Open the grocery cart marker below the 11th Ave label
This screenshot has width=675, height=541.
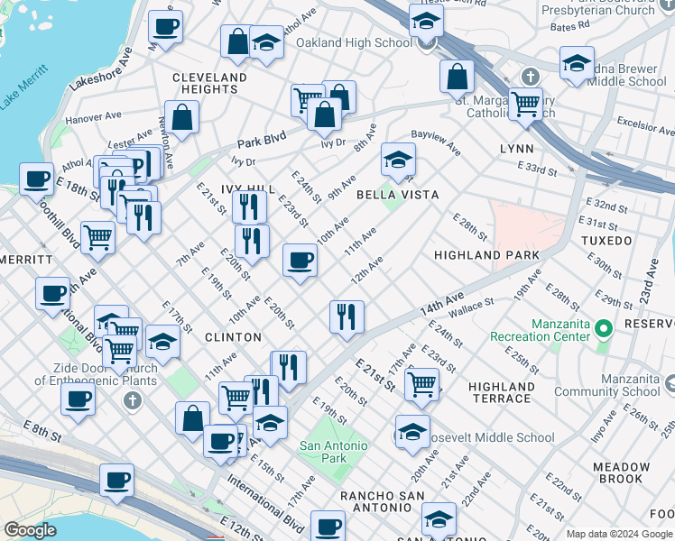(235, 400)
